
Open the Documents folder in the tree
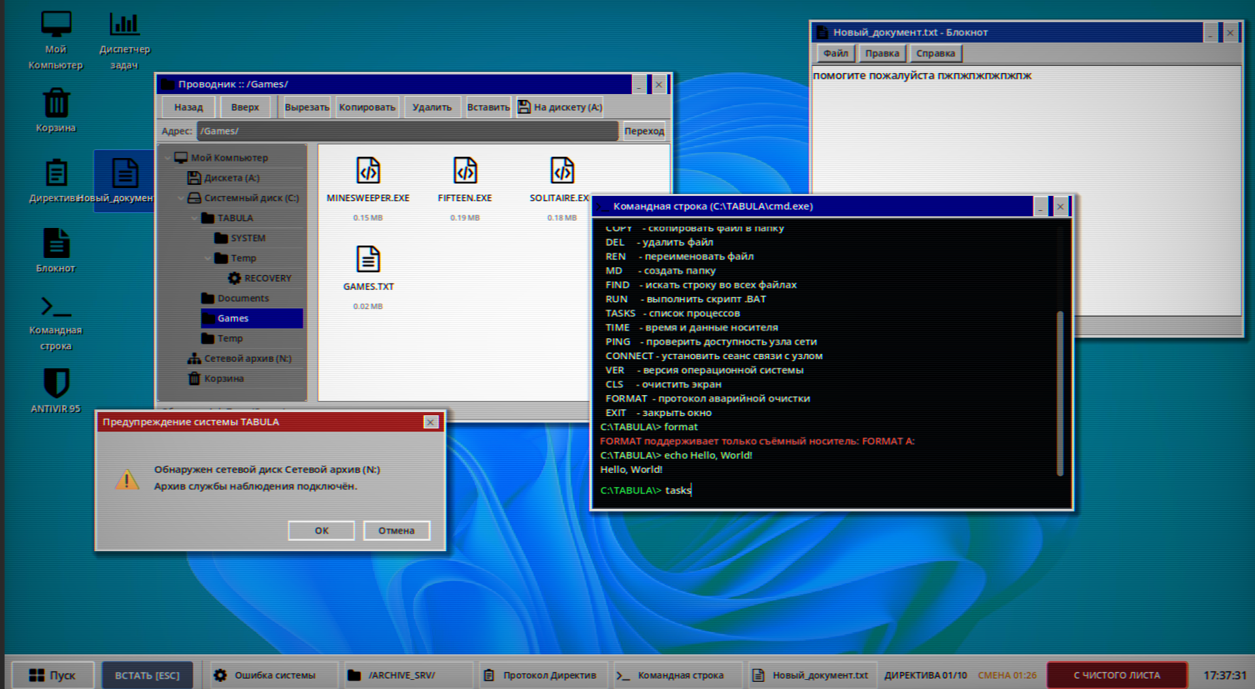click(235, 298)
